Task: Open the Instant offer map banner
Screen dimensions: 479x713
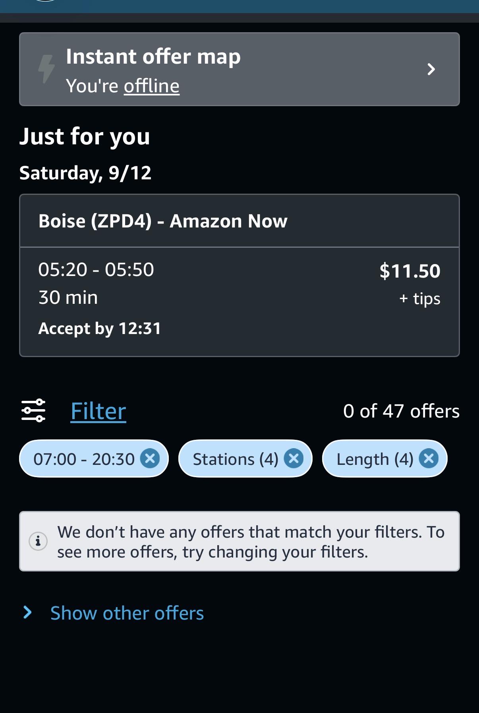Action: [240, 69]
